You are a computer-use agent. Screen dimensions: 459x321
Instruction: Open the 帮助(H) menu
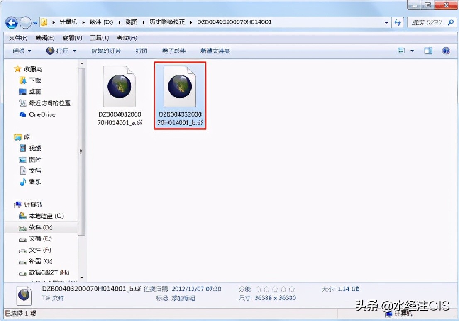tap(127, 38)
